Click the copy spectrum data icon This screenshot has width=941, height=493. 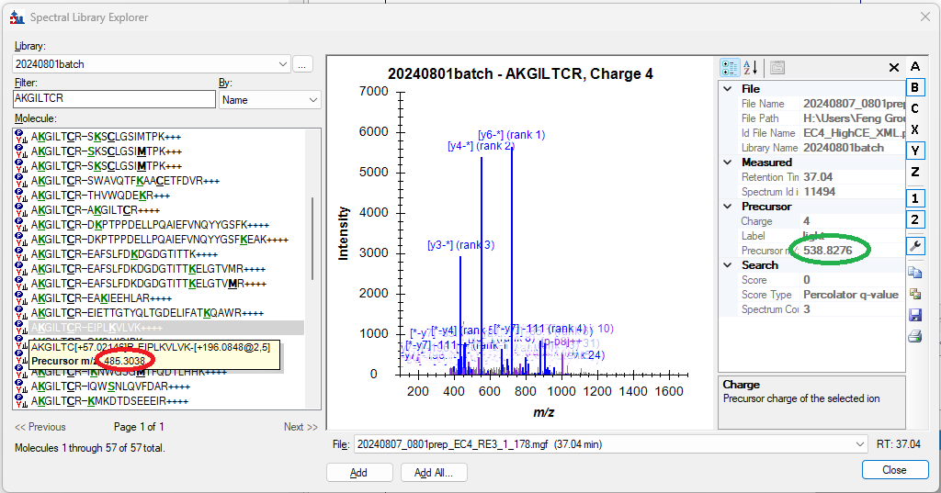point(914,273)
